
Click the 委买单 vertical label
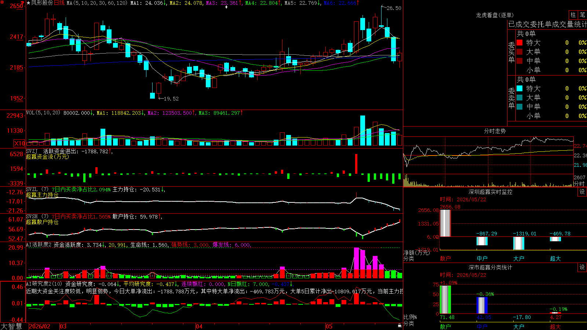(x=511, y=52)
